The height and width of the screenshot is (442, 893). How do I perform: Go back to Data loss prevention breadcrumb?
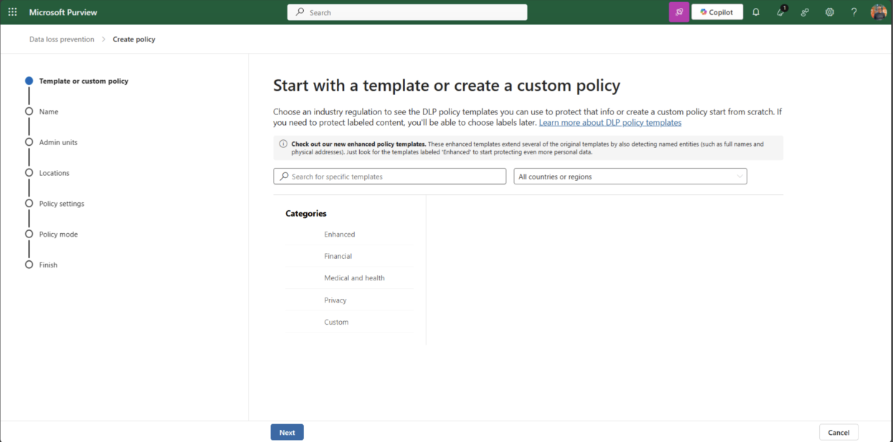pos(62,39)
